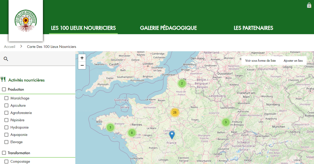Viewport: 314px width, 164px height.
Task: Click inside the sidebar search field
Action: [39, 59]
